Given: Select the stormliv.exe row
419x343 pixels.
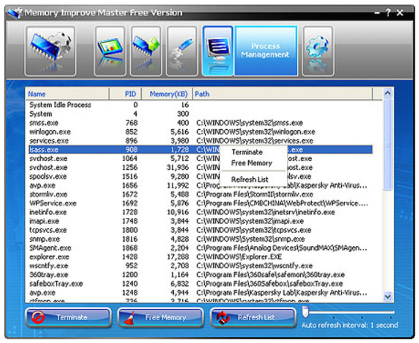Looking at the screenshot, I should (201, 194).
